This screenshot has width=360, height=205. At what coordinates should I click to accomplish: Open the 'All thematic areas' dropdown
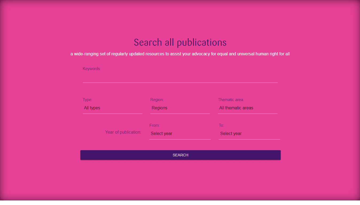[x=248, y=108]
